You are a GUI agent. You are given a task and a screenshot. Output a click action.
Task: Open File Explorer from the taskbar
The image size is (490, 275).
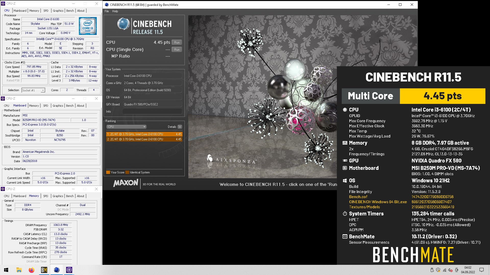click(19, 270)
